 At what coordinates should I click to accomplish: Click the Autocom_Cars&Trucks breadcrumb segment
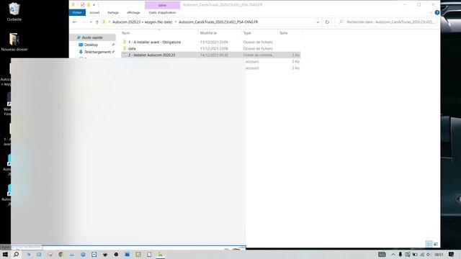tap(218, 22)
